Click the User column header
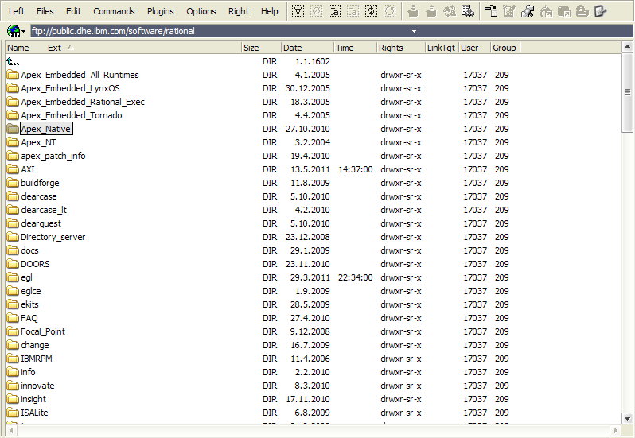Viewport: 635px width, 438px height. click(x=474, y=48)
